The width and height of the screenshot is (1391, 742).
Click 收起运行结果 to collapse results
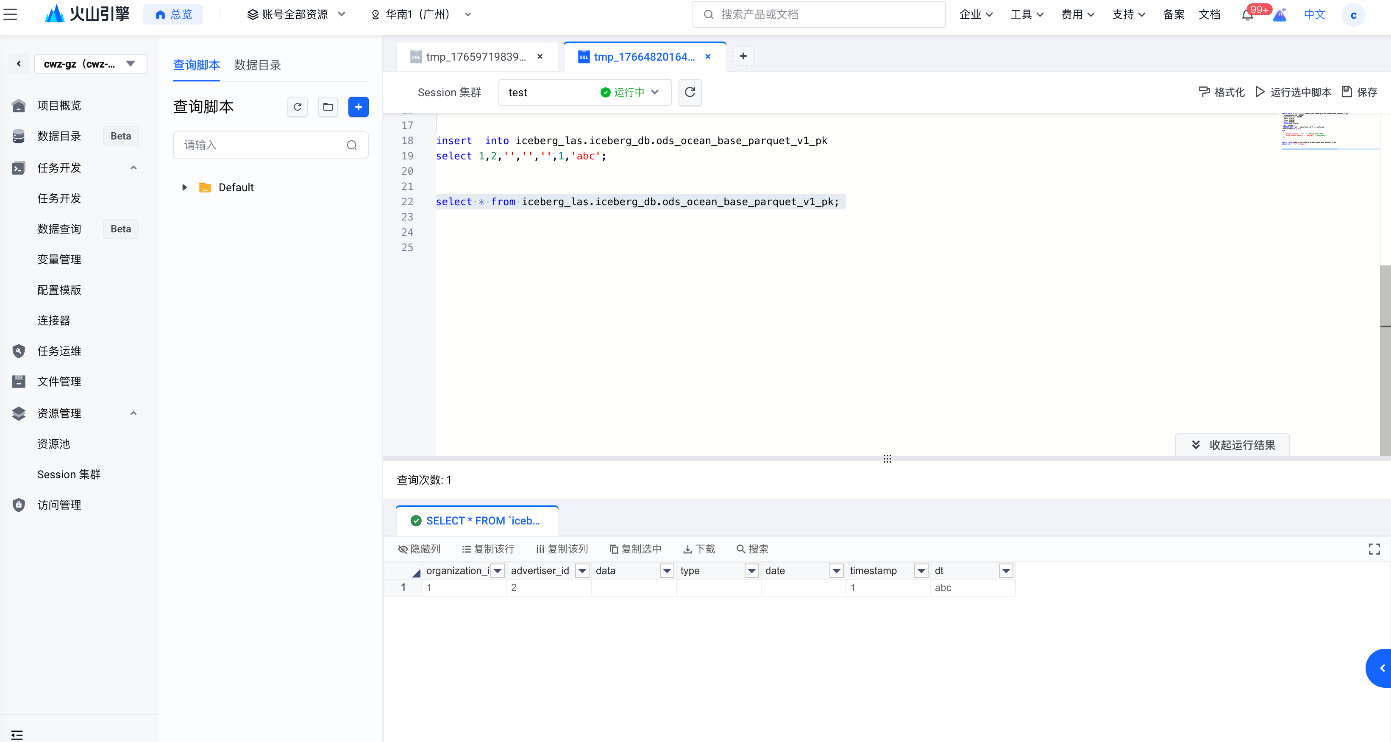pos(1232,445)
